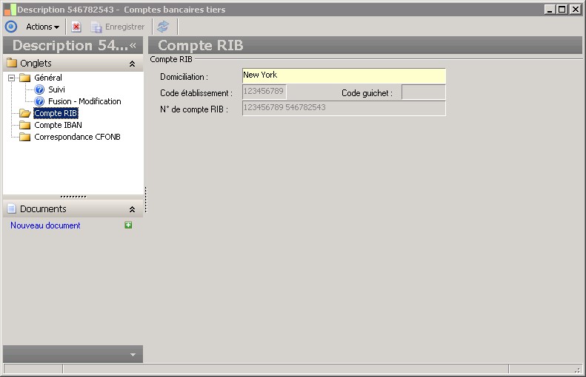Click the refresh arrows toolbar icon
Image resolution: width=586 pixels, height=377 pixels.
tap(163, 27)
